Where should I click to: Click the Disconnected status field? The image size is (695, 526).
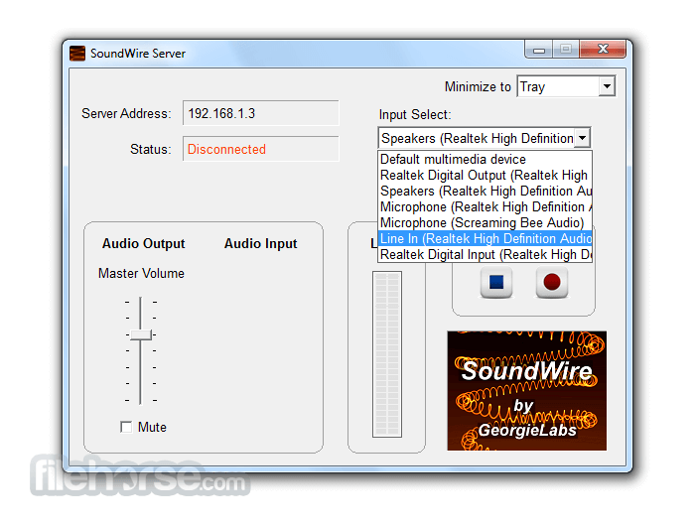(260, 149)
